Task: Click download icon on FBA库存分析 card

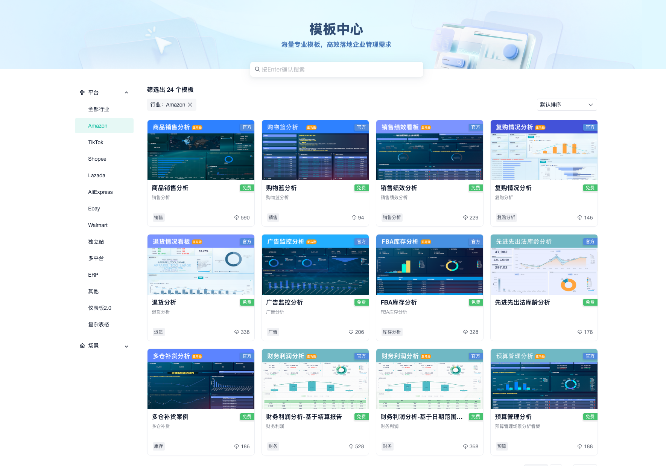Action: coord(465,332)
